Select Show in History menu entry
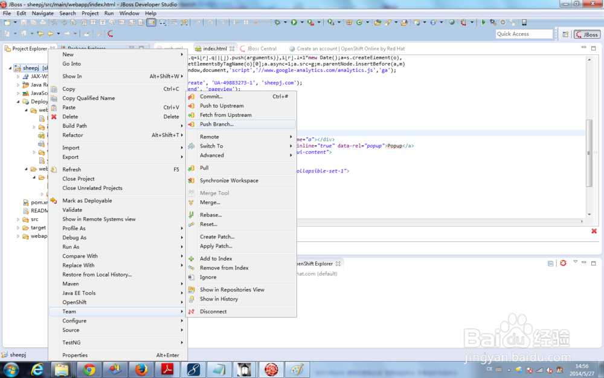The height and width of the screenshot is (378, 604). (241, 299)
